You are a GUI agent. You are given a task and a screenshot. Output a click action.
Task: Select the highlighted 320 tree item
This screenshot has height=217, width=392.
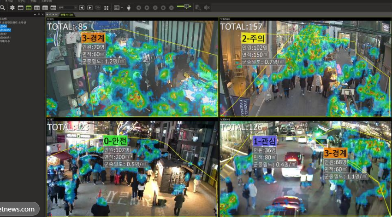coord(5,30)
